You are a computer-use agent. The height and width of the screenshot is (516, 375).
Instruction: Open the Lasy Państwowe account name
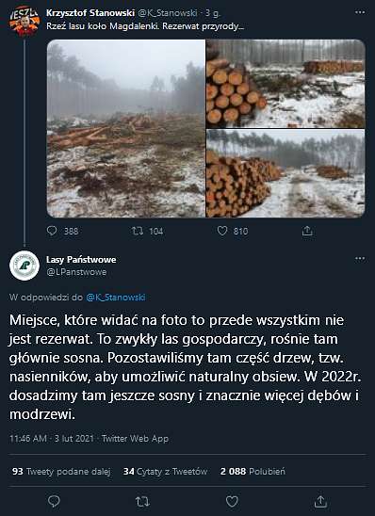pyautogui.click(x=81, y=260)
